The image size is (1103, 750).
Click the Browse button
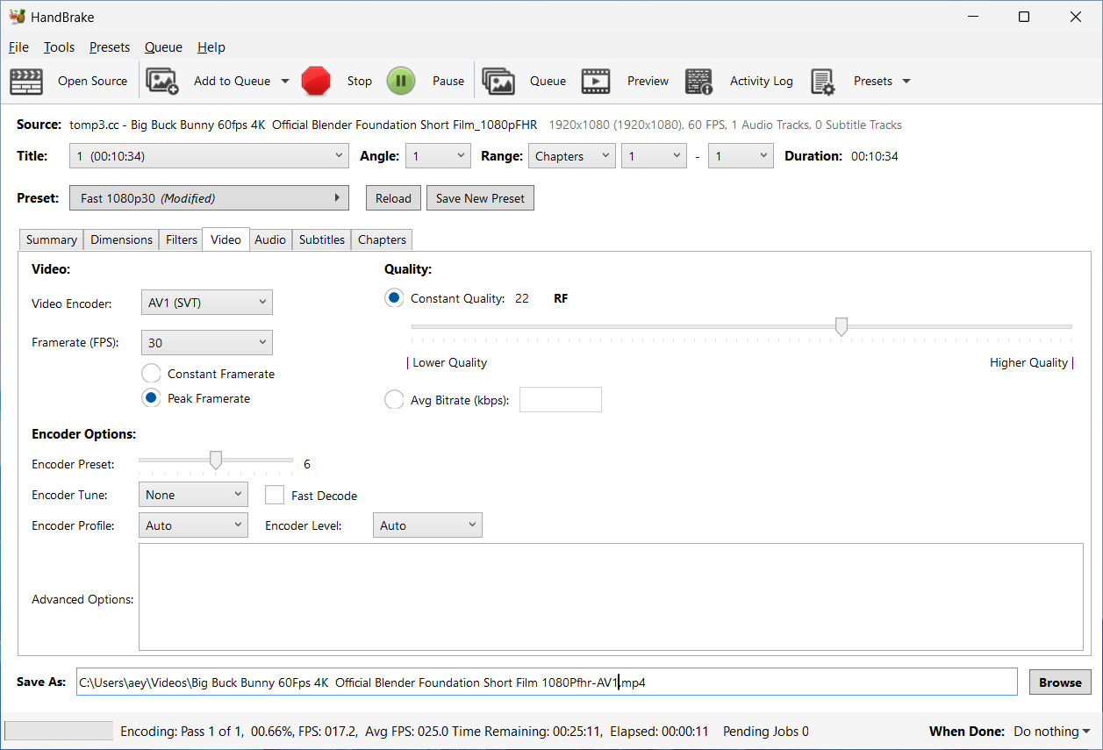1060,682
